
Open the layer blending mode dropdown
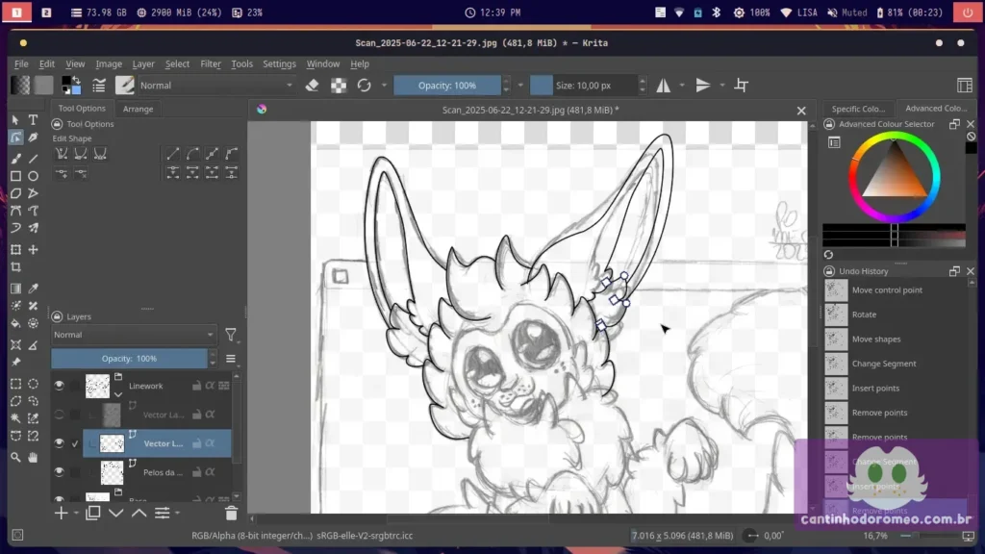coord(133,335)
